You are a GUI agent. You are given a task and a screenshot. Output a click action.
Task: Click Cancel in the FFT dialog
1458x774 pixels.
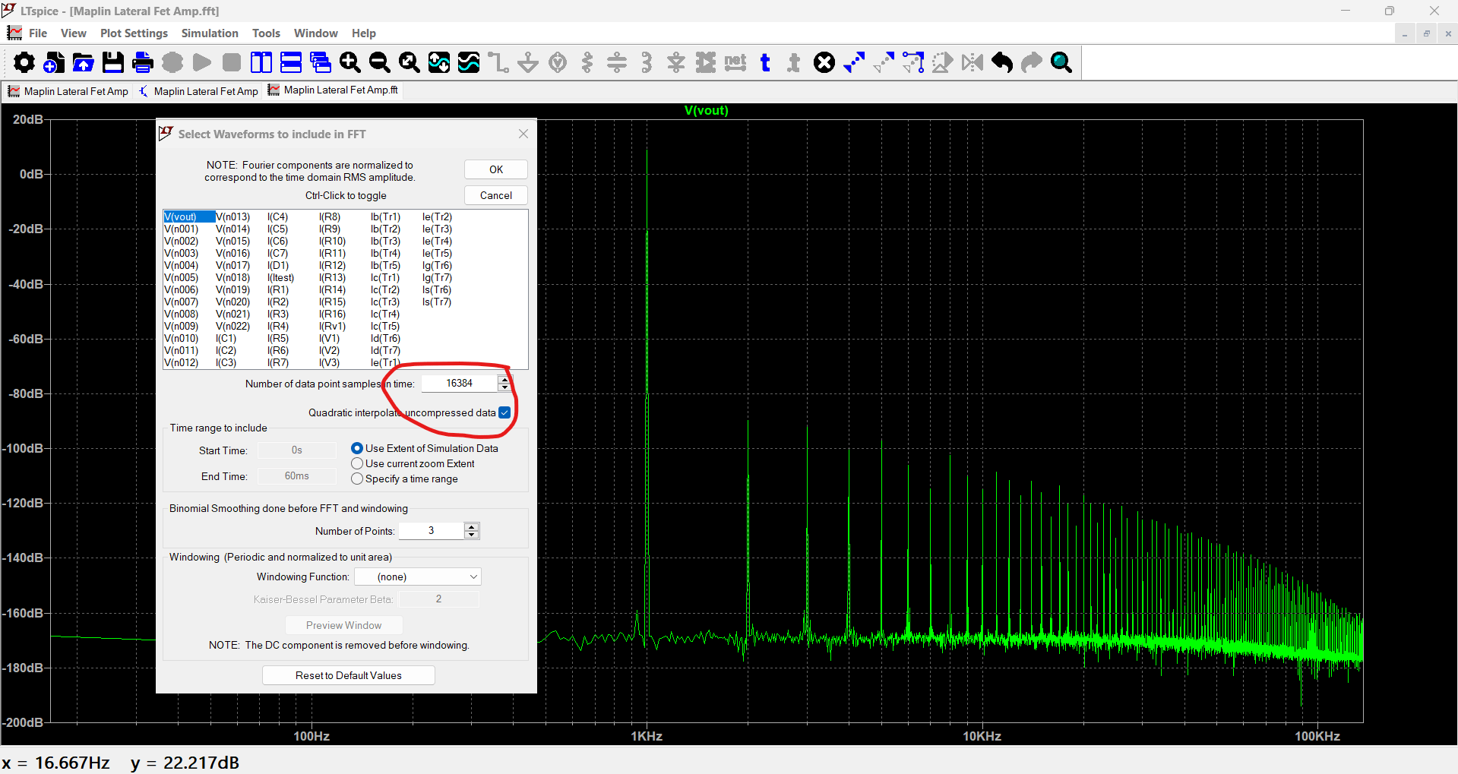click(x=496, y=195)
